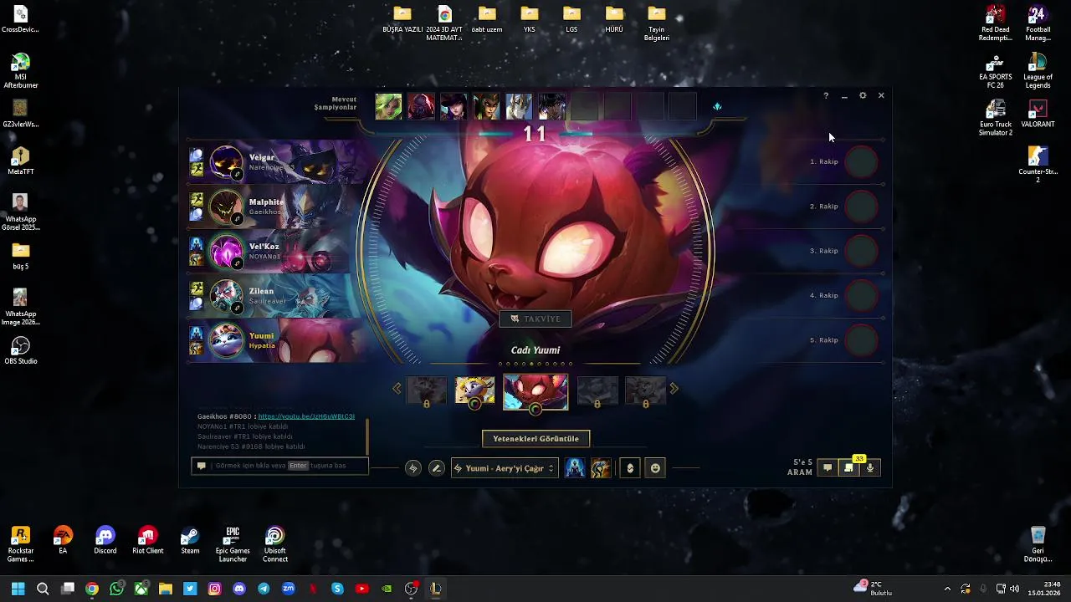
Task: Open Discord desktop shortcut
Action: (x=105, y=540)
